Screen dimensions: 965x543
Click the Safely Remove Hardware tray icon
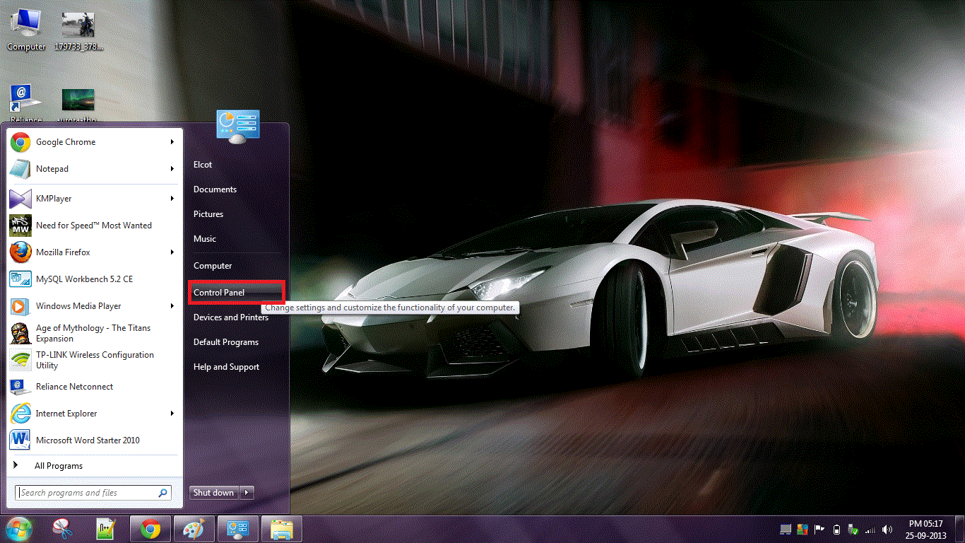[853, 529]
